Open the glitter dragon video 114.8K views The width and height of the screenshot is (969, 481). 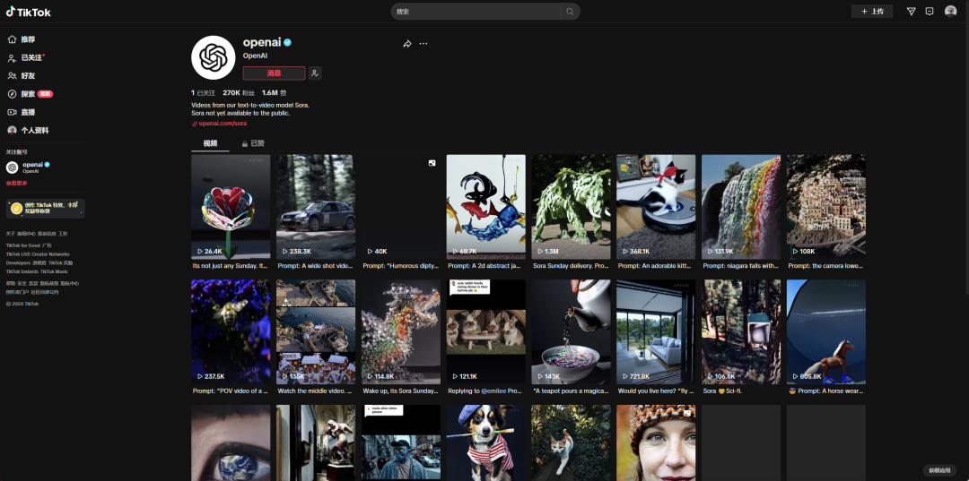[401, 331]
